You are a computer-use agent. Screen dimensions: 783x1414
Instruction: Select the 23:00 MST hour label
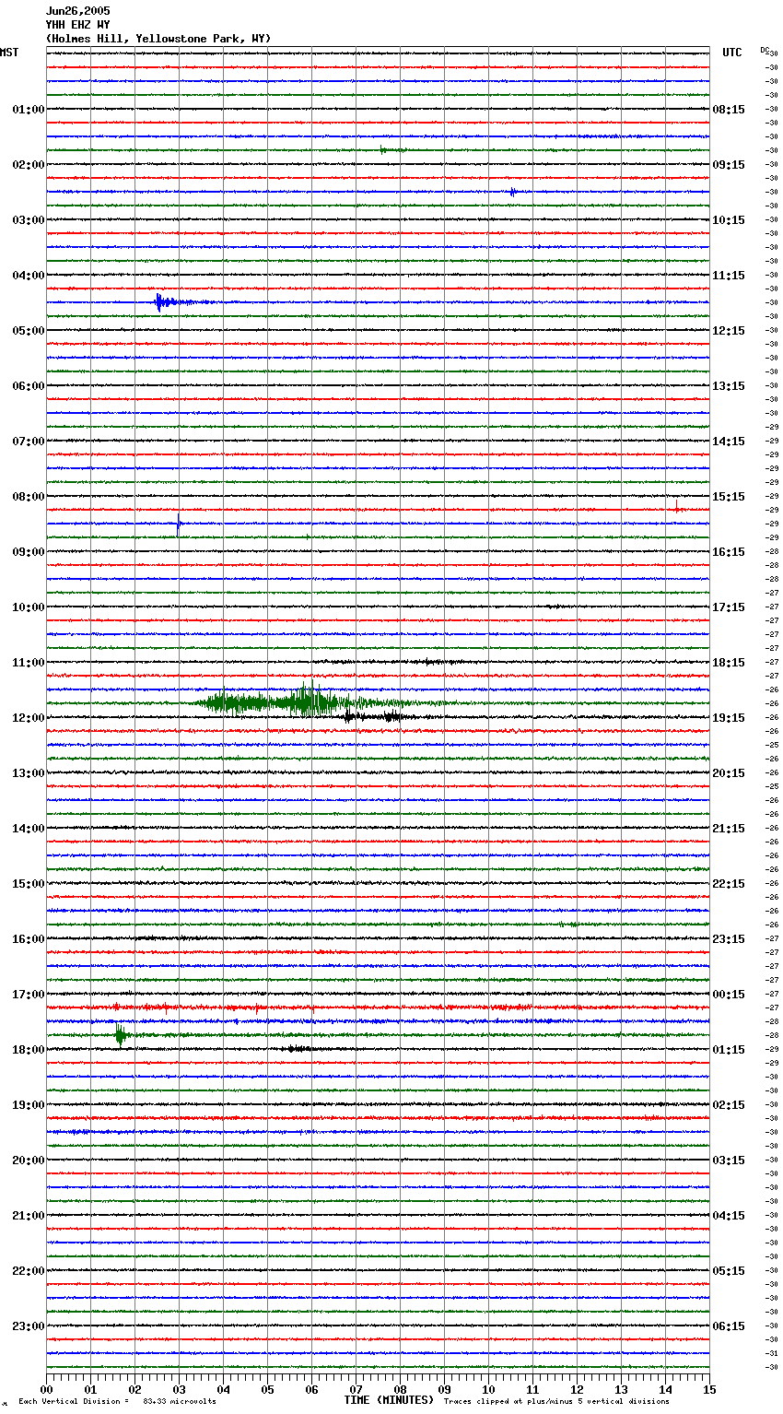[x=28, y=1326]
